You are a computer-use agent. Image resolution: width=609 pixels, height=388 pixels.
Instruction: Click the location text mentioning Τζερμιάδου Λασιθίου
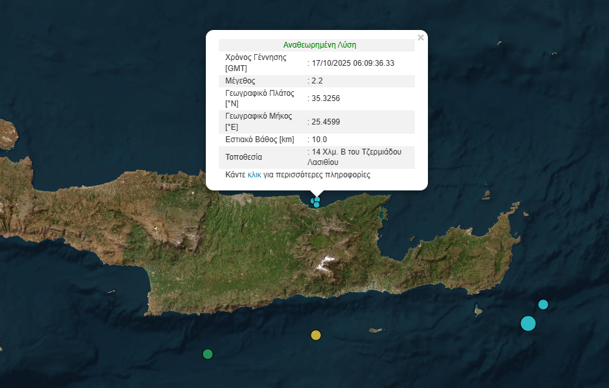360,157
